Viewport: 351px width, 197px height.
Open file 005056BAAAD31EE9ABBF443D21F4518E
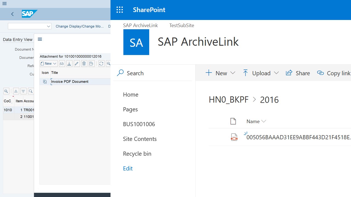tap(299, 137)
